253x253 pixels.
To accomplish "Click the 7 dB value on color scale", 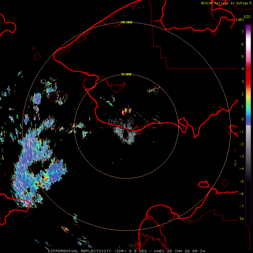I will click(243, 31).
